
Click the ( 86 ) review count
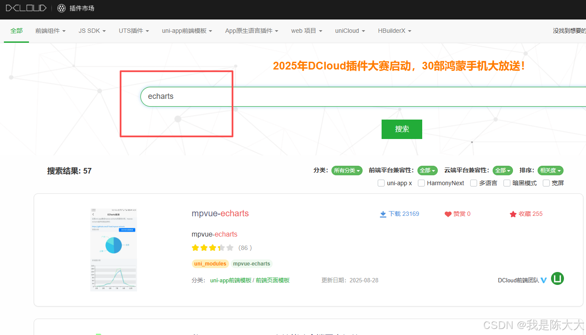[x=245, y=248]
